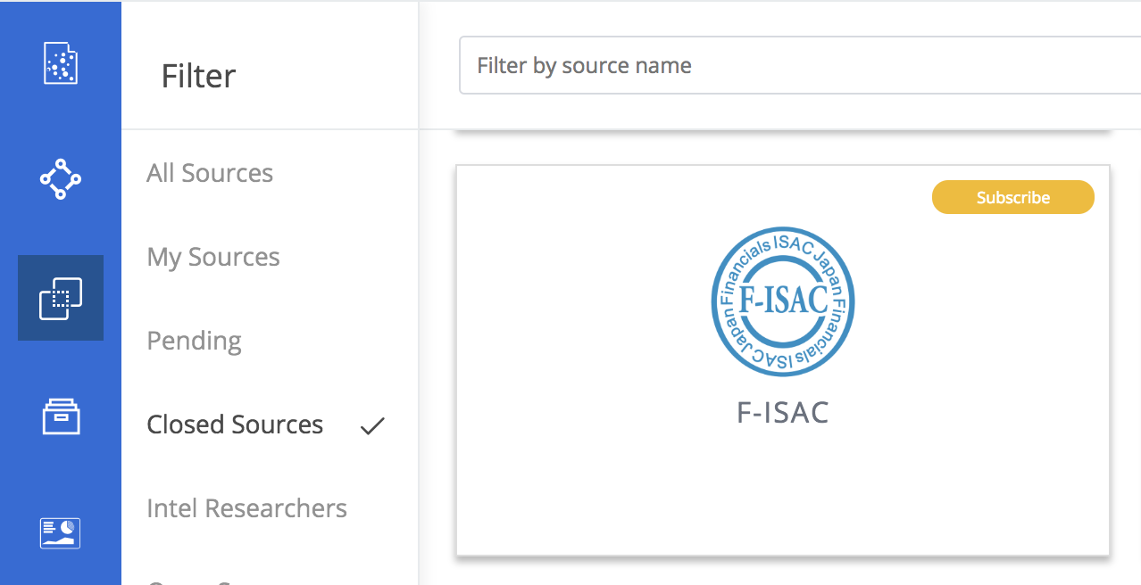Viewport: 1141px width, 585px height.
Task: Click the checkmark beside Closed Sources
Action: click(372, 426)
